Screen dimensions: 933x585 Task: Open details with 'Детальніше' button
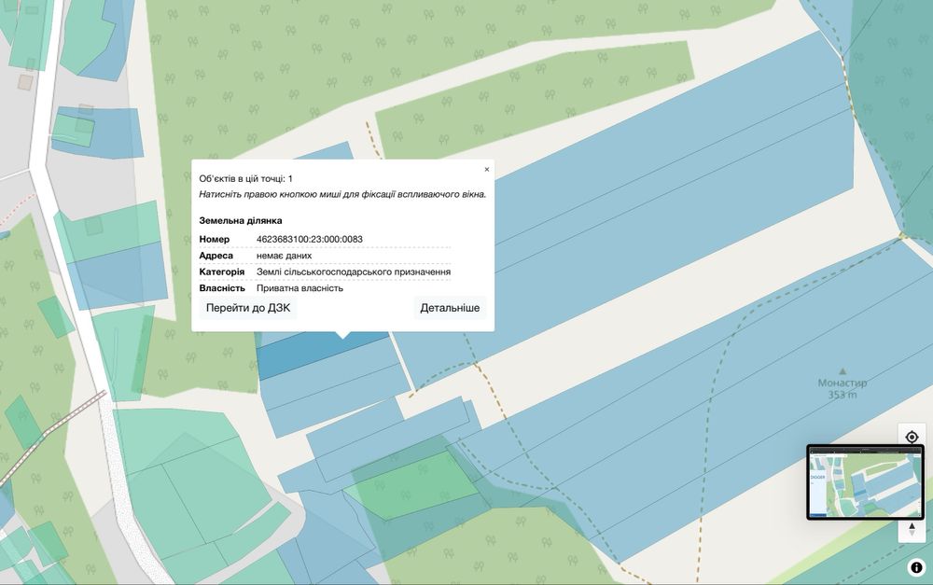450,308
